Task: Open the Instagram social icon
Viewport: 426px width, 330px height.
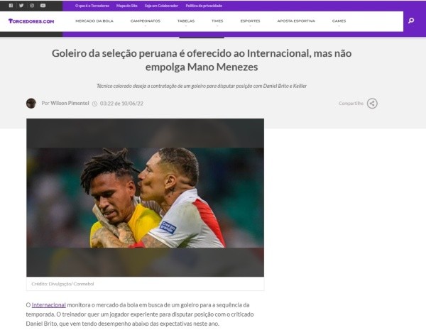Action: point(32,6)
